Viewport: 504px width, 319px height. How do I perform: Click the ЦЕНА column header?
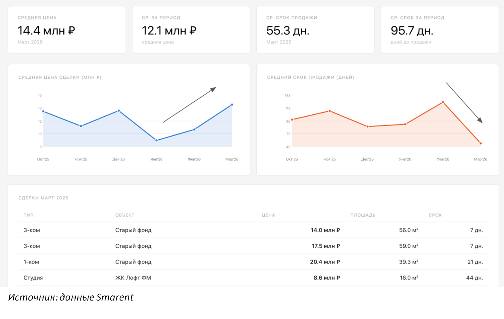268,215
